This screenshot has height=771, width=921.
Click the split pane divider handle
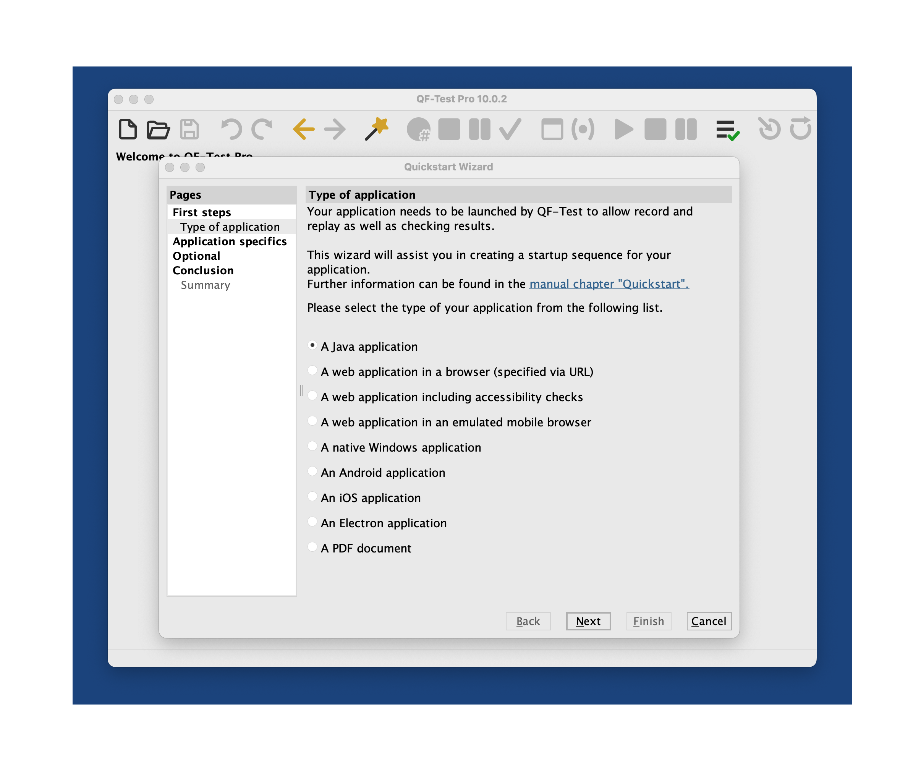[x=301, y=390]
